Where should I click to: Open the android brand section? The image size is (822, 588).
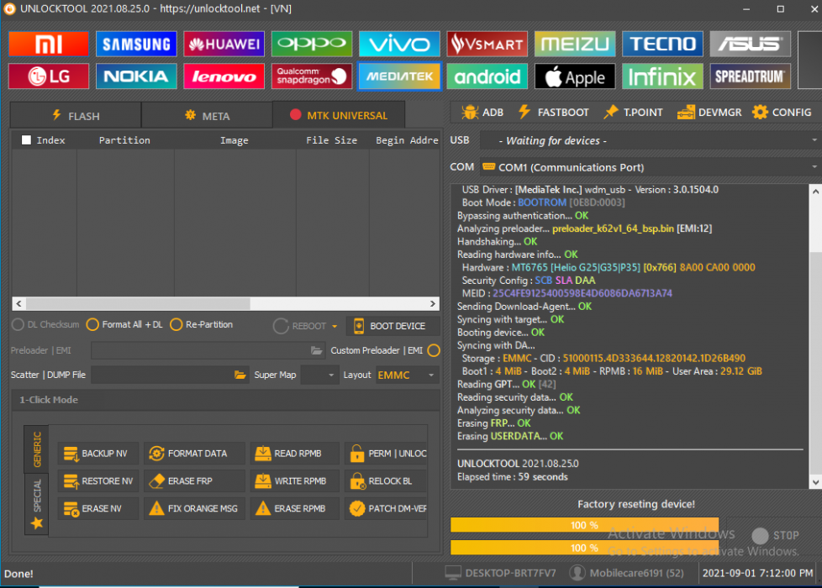click(487, 76)
